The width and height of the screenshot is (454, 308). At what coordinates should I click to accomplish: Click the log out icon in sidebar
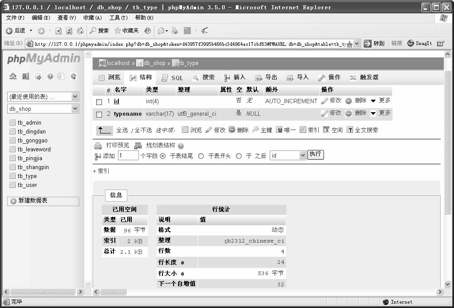pos(25,77)
